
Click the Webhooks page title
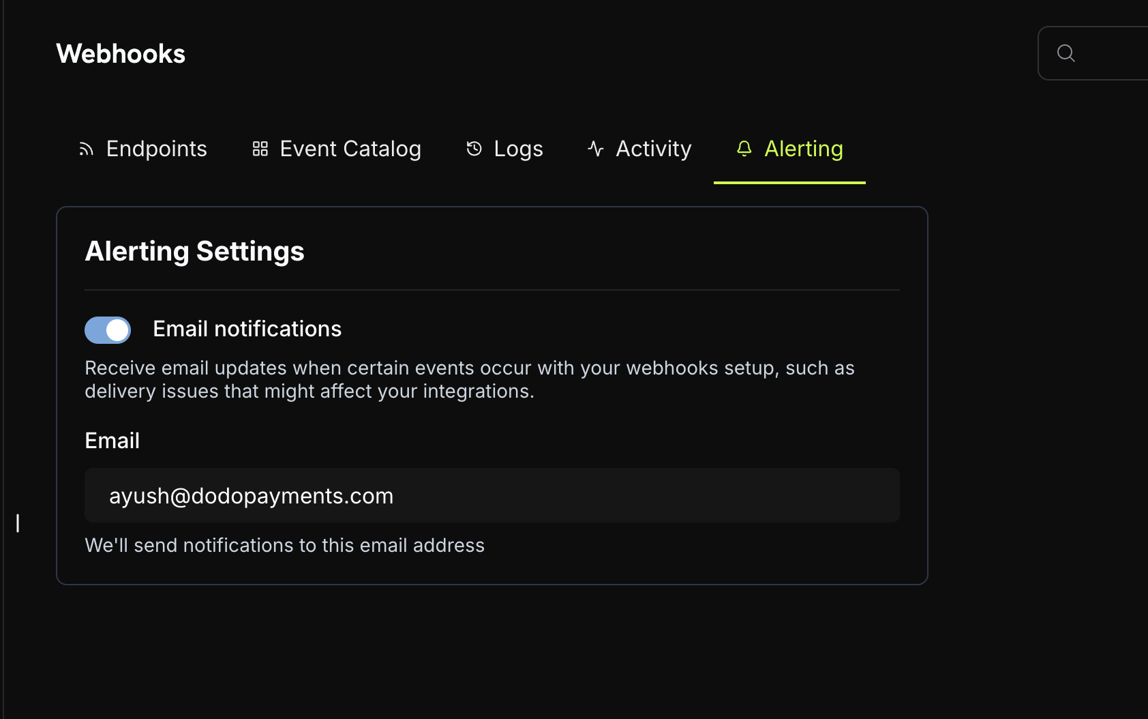pos(121,53)
